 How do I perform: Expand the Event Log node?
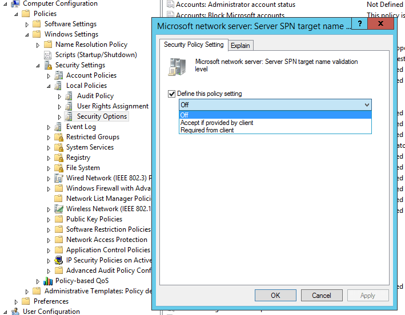click(49, 127)
